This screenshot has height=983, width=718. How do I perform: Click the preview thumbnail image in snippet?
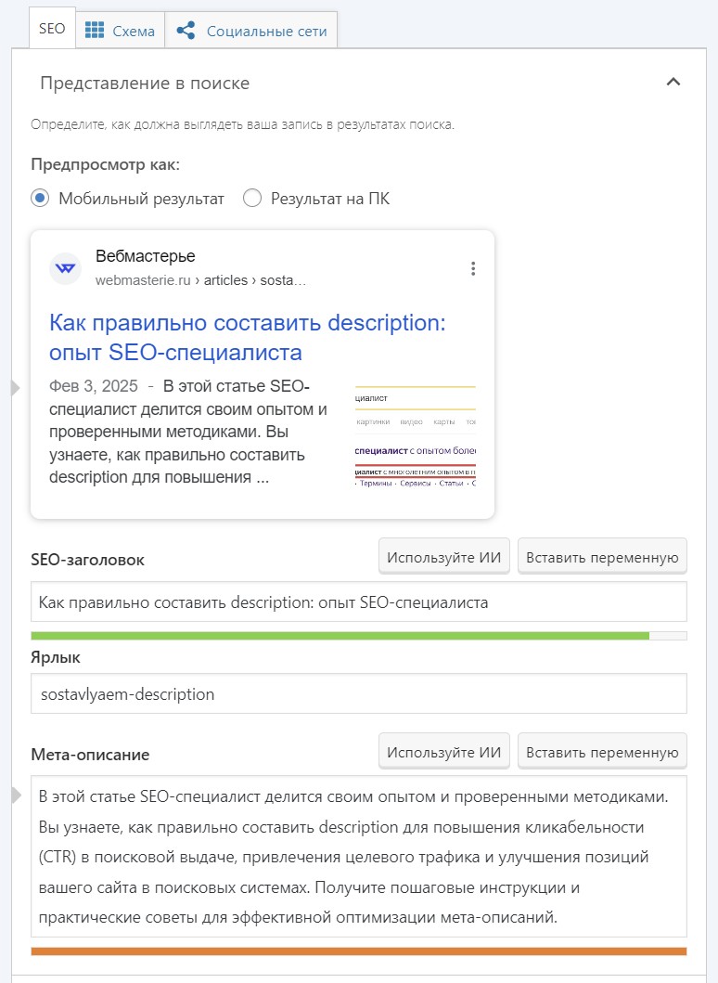point(416,436)
